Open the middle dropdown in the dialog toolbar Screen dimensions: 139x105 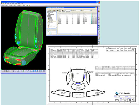[x=76, y=10]
